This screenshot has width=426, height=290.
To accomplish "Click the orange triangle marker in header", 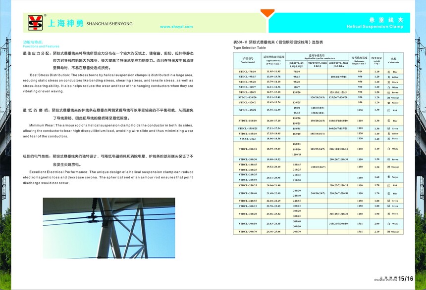I will [x=267, y=13].
